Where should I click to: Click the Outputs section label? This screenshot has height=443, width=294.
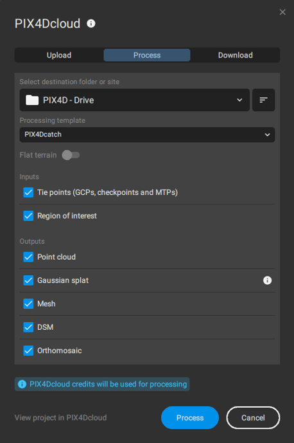32,241
